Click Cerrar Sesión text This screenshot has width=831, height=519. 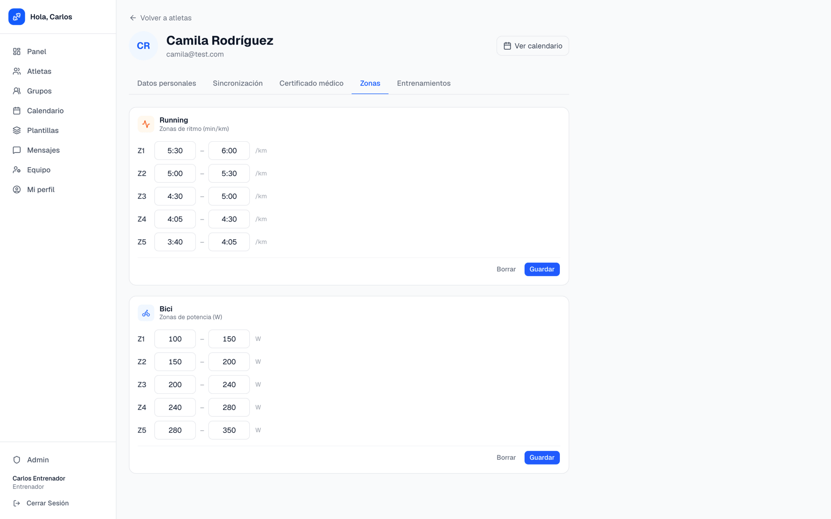point(48,503)
